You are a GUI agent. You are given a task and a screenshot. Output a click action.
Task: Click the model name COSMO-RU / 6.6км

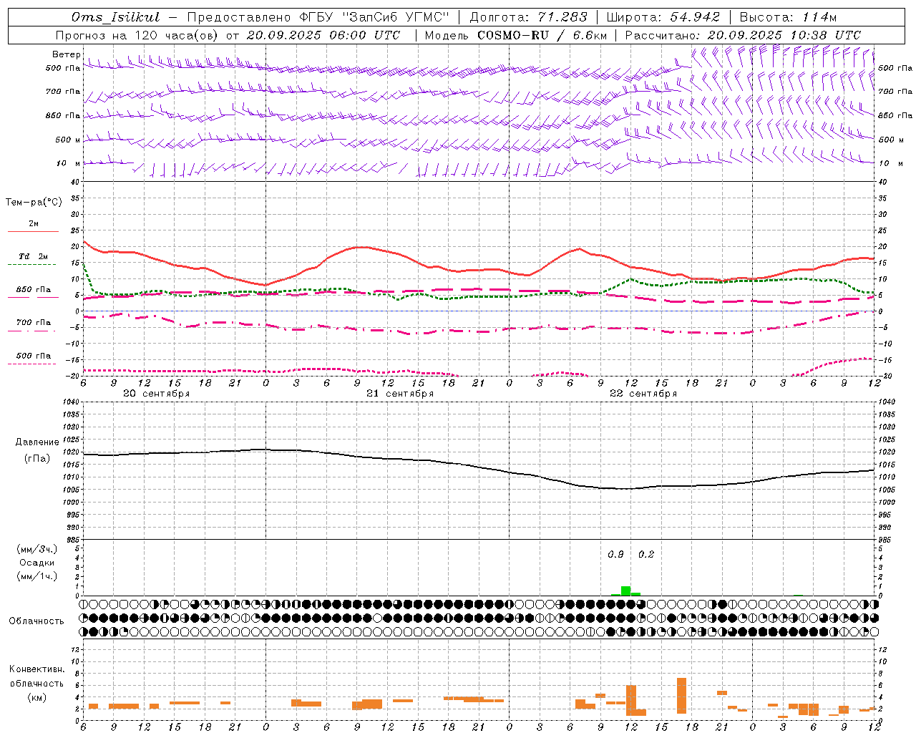[542, 35]
